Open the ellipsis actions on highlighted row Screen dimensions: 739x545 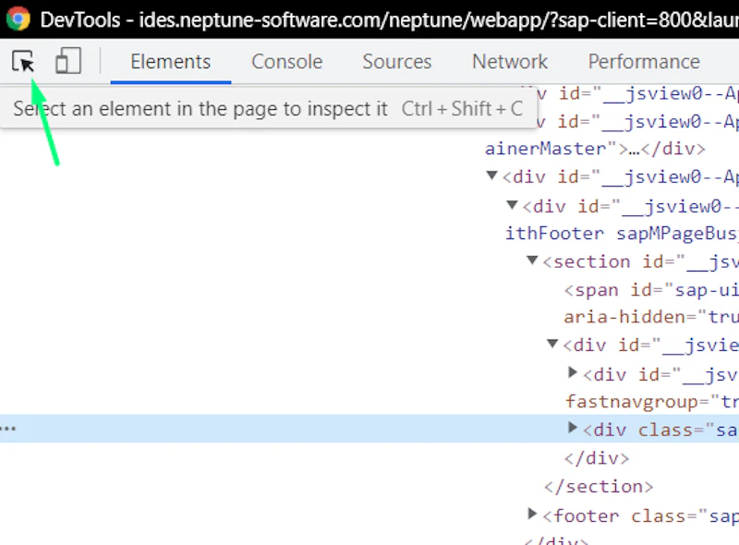8,429
